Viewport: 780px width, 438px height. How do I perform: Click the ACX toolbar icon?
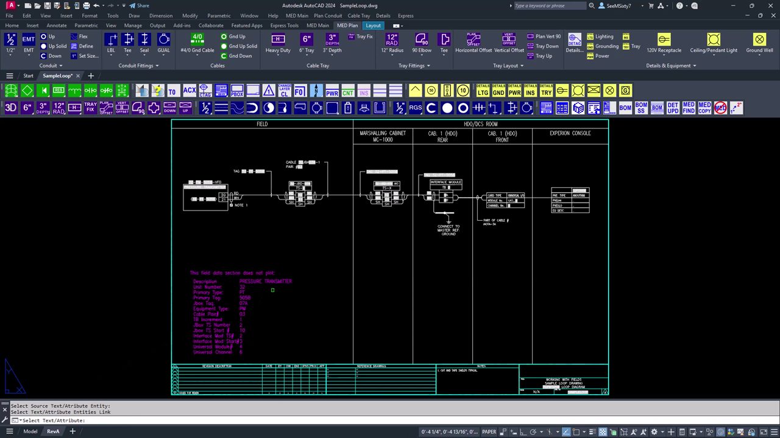pos(190,91)
